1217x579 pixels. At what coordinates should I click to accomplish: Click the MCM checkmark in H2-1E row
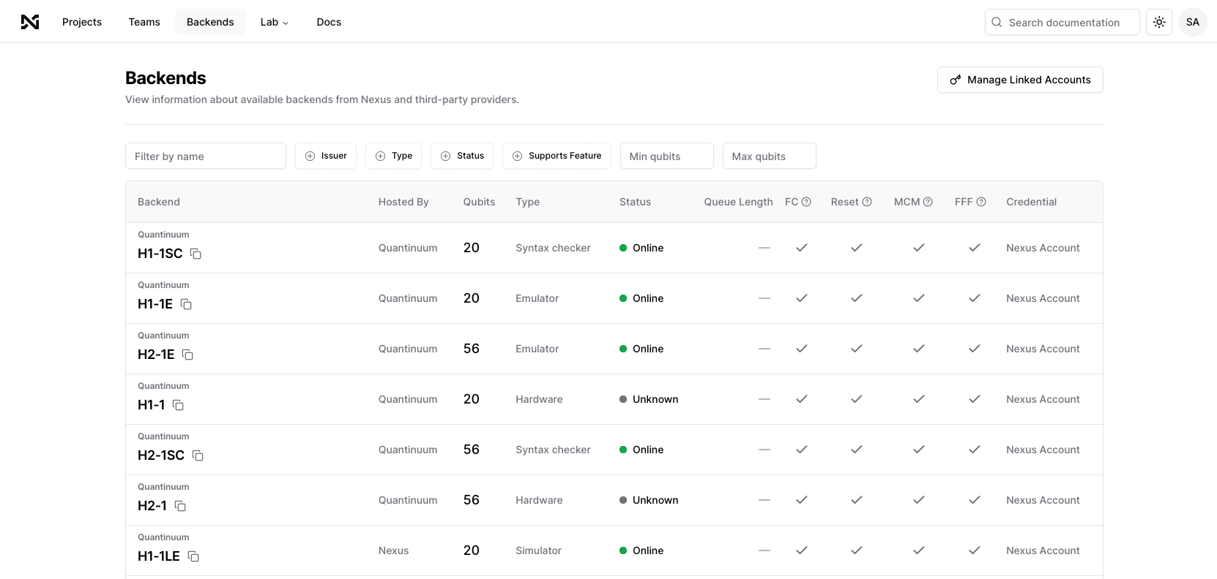(x=919, y=349)
